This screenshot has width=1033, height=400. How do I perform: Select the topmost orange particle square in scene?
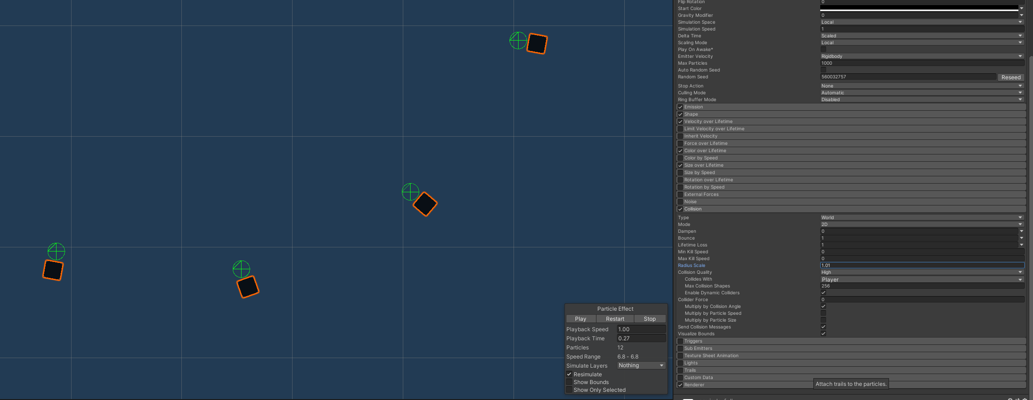click(537, 44)
